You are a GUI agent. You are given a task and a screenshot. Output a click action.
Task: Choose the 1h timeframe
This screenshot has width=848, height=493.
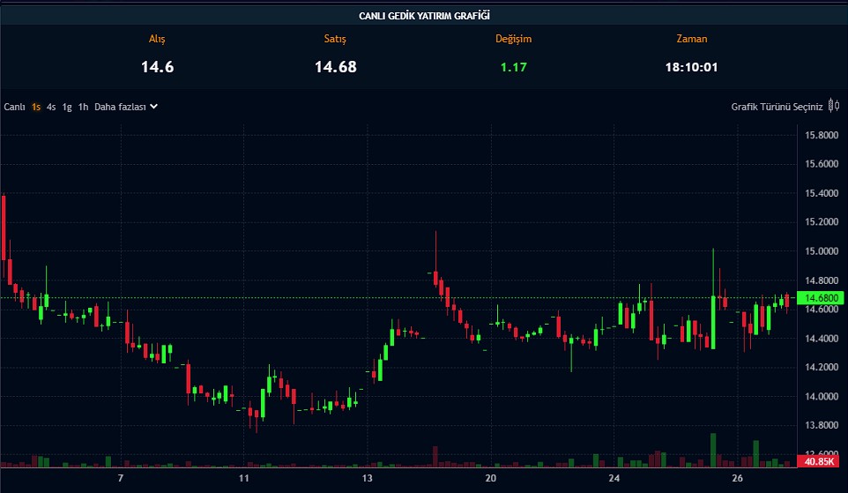click(83, 107)
